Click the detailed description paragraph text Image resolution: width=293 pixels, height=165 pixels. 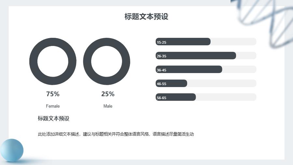point(116,134)
